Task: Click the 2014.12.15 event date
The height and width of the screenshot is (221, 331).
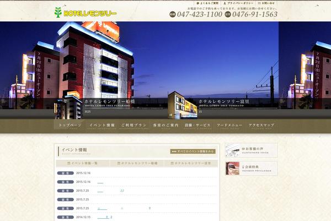Action: coord(83,217)
